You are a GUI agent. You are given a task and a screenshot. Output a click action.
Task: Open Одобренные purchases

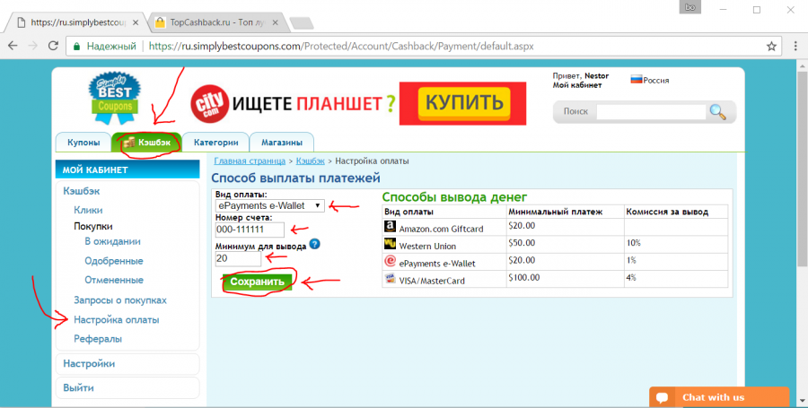point(114,261)
